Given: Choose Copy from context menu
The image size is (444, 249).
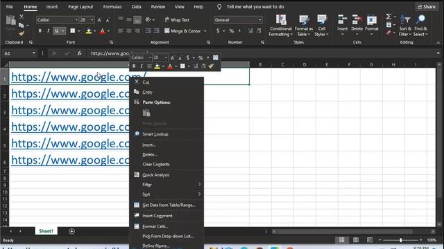Looking at the screenshot, I should click(x=147, y=92).
